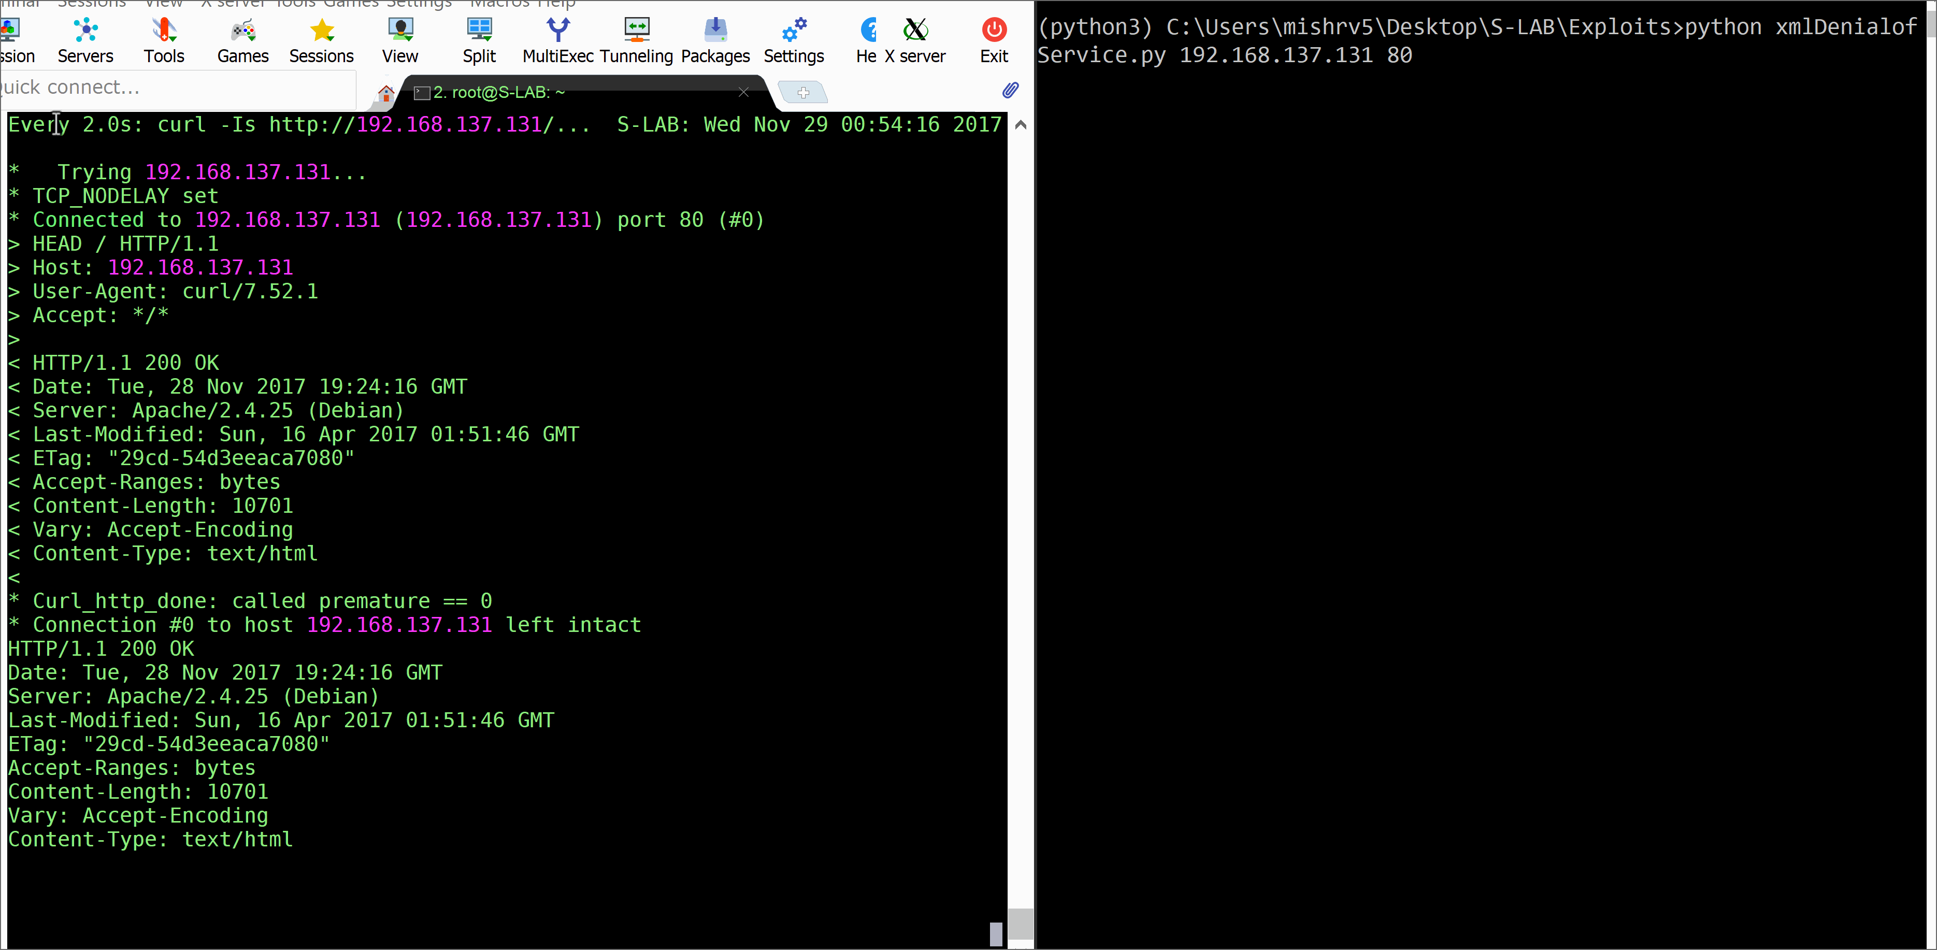Image resolution: width=1937 pixels, height=950 pixels.
Task: Click the terminal scrollbar up arrow
Action: 1021,125
